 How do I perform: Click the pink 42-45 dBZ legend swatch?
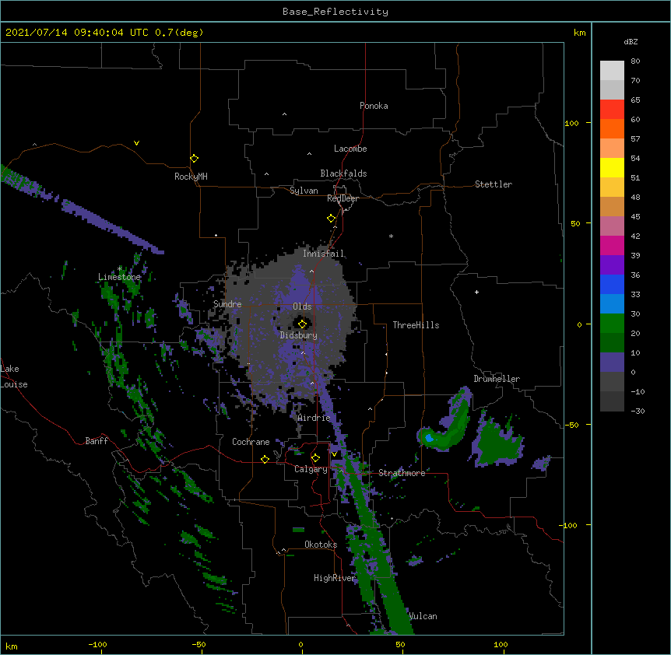(x=612, y=226)
